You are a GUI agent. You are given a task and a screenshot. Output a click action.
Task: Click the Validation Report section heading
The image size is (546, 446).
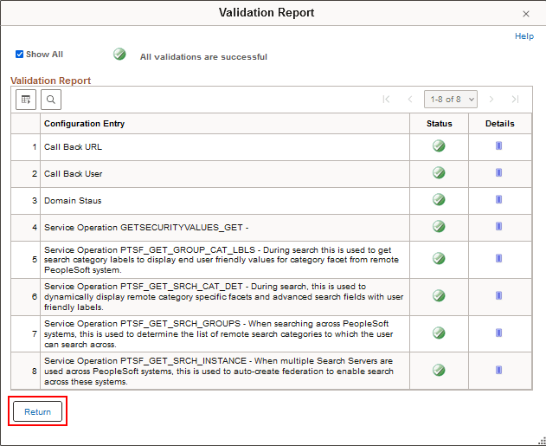click(50, 81)
